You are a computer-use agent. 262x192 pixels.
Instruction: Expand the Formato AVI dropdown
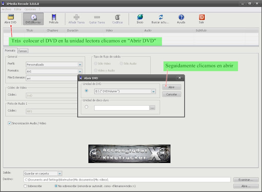(80, 71)
